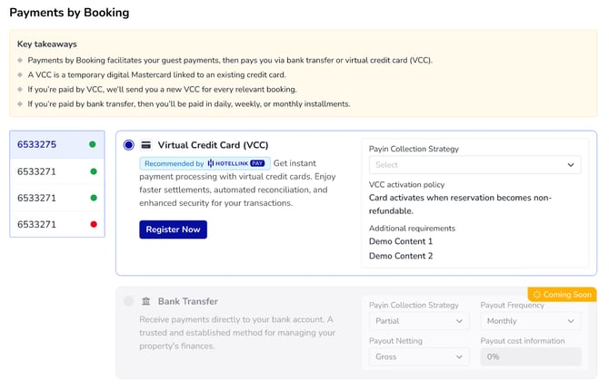Click the bank building icon beside Bank Transfer
Screen dimensions: 609x391
pos(145,301)
